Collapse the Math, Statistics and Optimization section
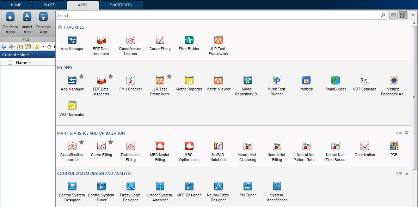 (x=406, y=133)
